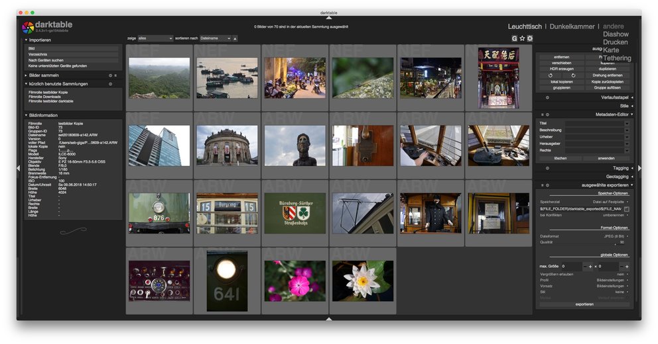Select the green tram 876 thumbnail
Screen dimensions: 658x344
(159, 213)
